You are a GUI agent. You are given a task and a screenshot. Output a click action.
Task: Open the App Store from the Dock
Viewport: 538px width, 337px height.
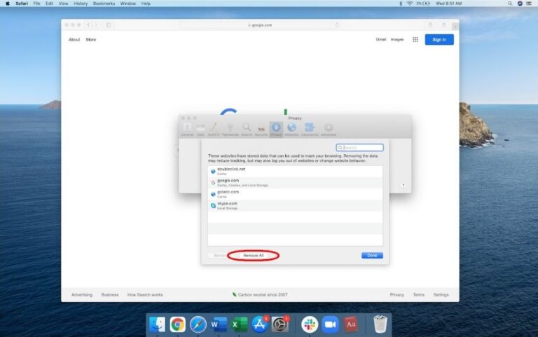click(x=259, y=324)
